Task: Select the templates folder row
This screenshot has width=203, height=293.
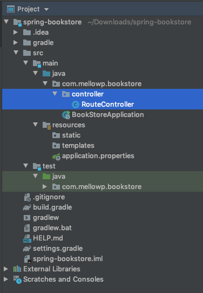Action: click(x=103, y=145)
